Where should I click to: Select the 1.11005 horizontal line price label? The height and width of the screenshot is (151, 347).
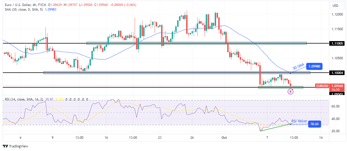tap(336, 44)
